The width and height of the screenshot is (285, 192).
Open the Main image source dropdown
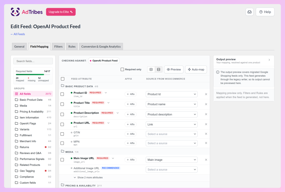pyautogui.click(x=171, y=160)
